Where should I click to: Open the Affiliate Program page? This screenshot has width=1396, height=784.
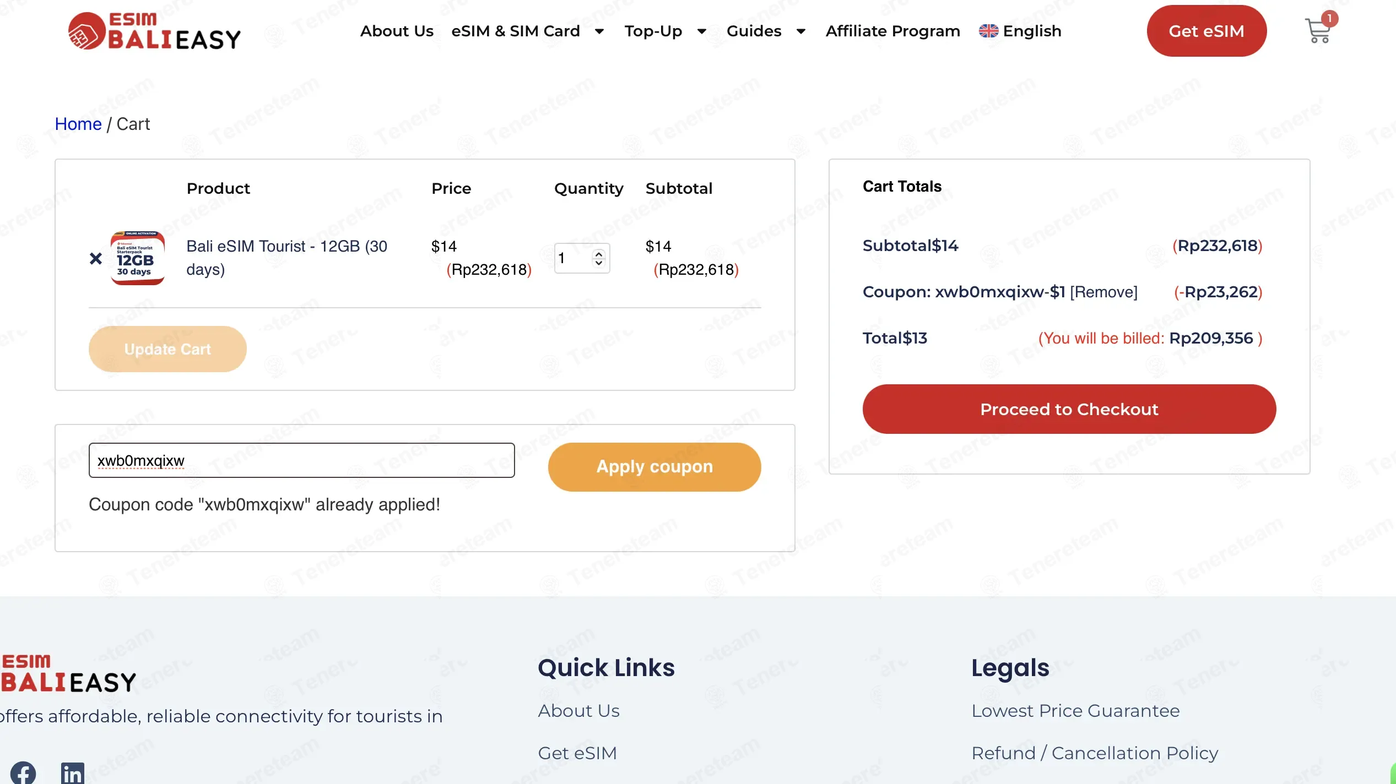coord(893,31)
